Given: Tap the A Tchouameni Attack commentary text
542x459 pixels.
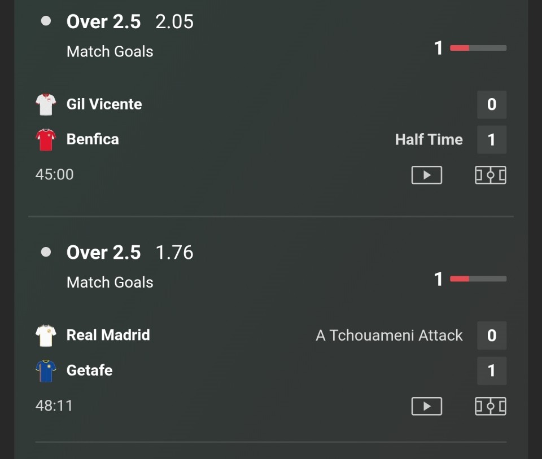Looking at the screenshot, I should [x=389, y=336].
